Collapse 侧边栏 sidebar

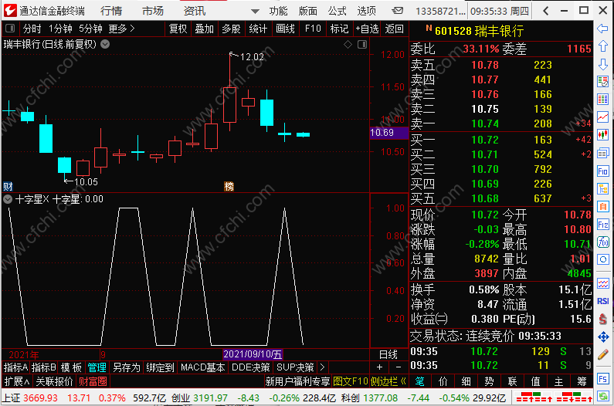pos(388,381)
